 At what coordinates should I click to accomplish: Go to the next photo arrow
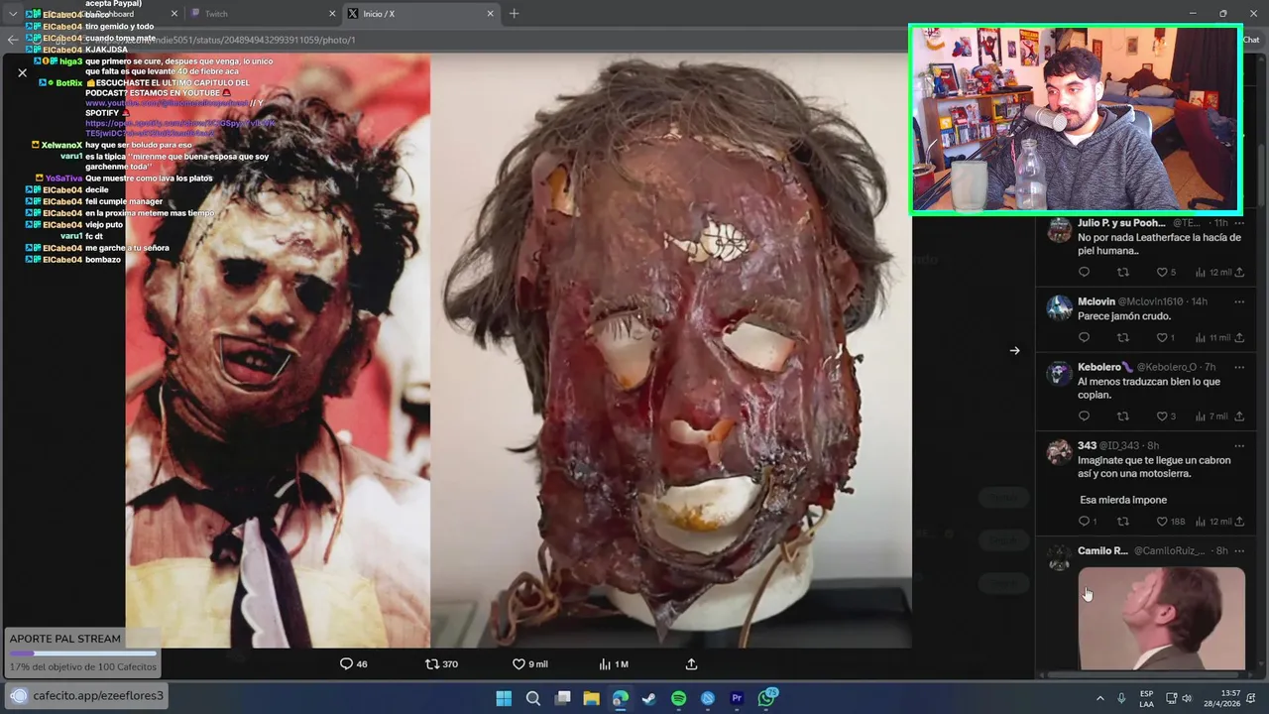click(x=1014, y=350)
